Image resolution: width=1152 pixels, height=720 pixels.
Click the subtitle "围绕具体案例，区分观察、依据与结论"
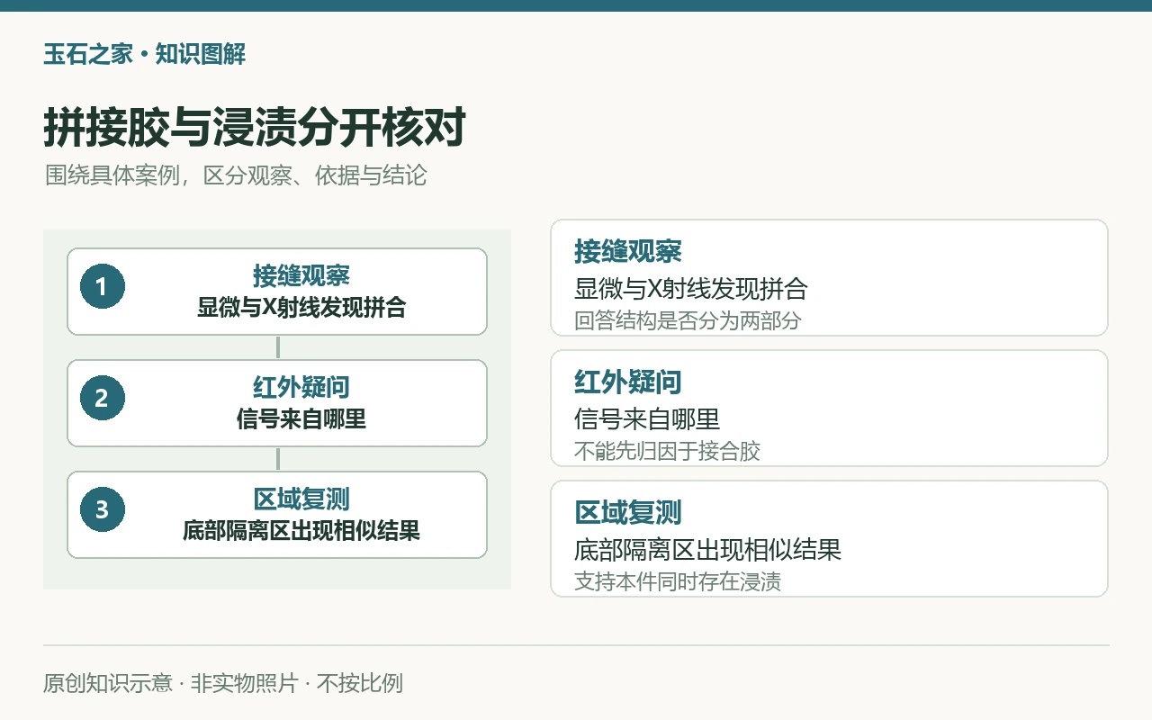[236, 175]
